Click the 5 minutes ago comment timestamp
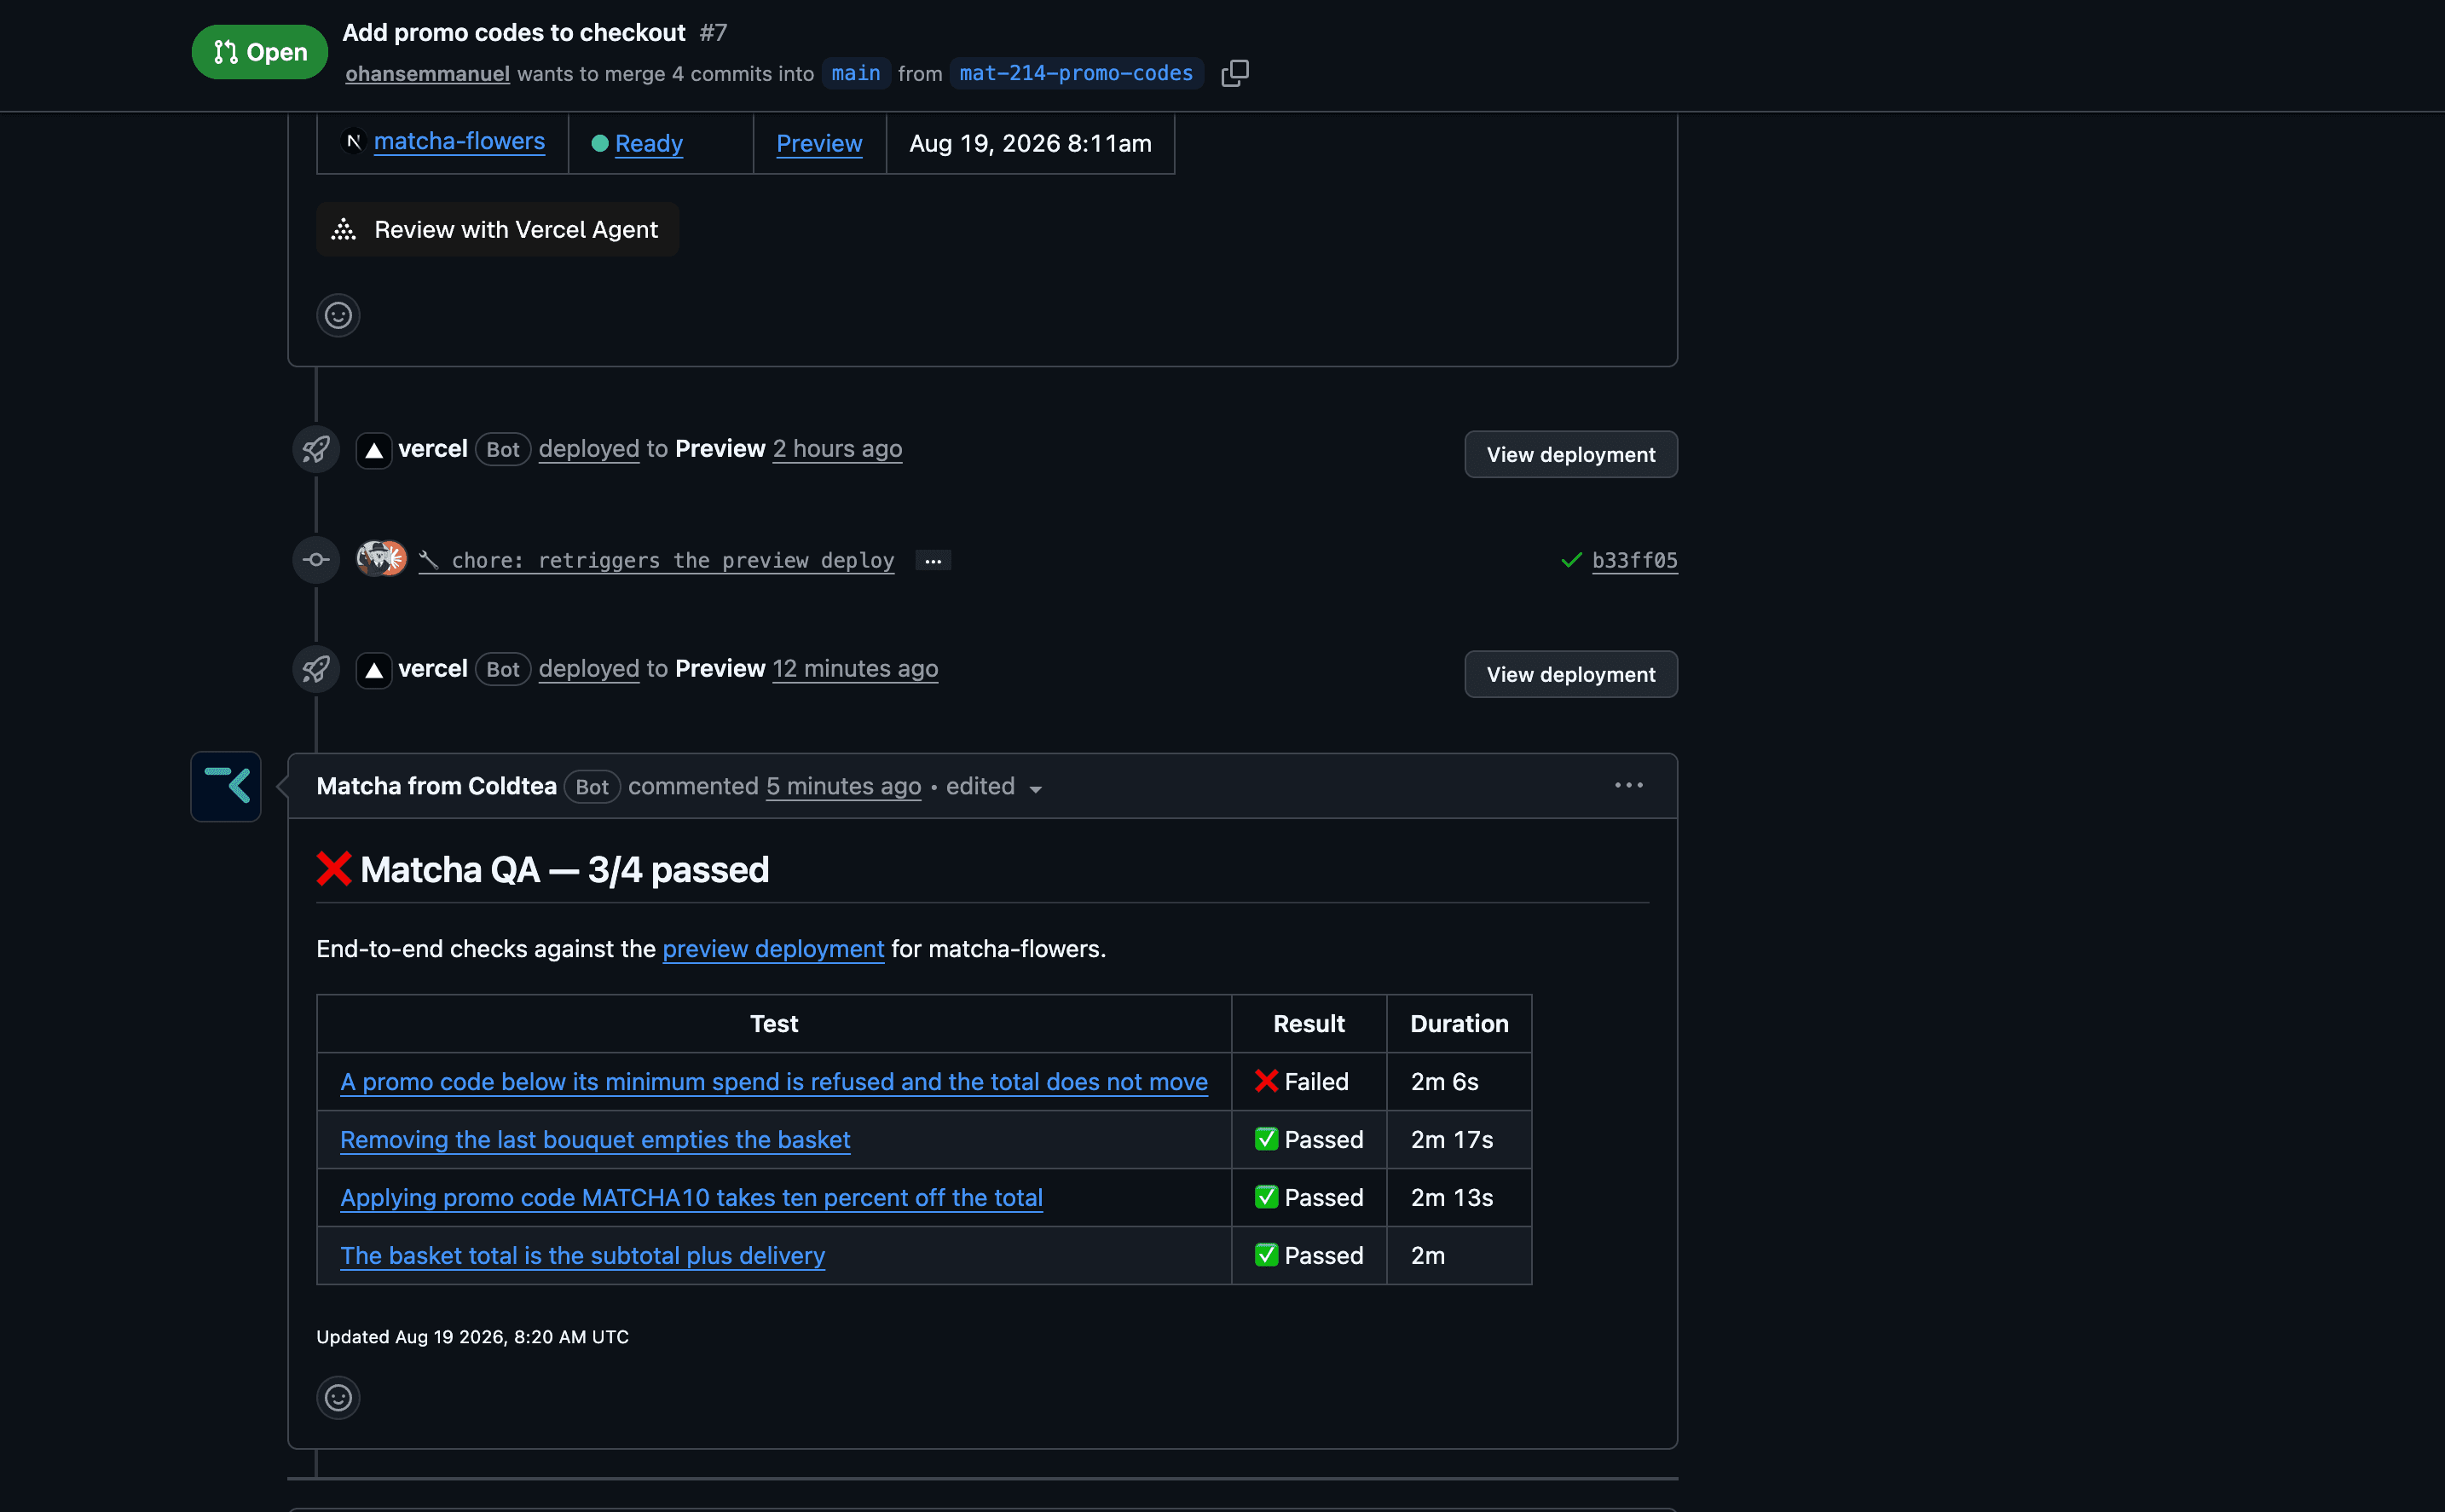Image resolution: width=2445 pixels, height=1512 pixels. click(843, 786)
